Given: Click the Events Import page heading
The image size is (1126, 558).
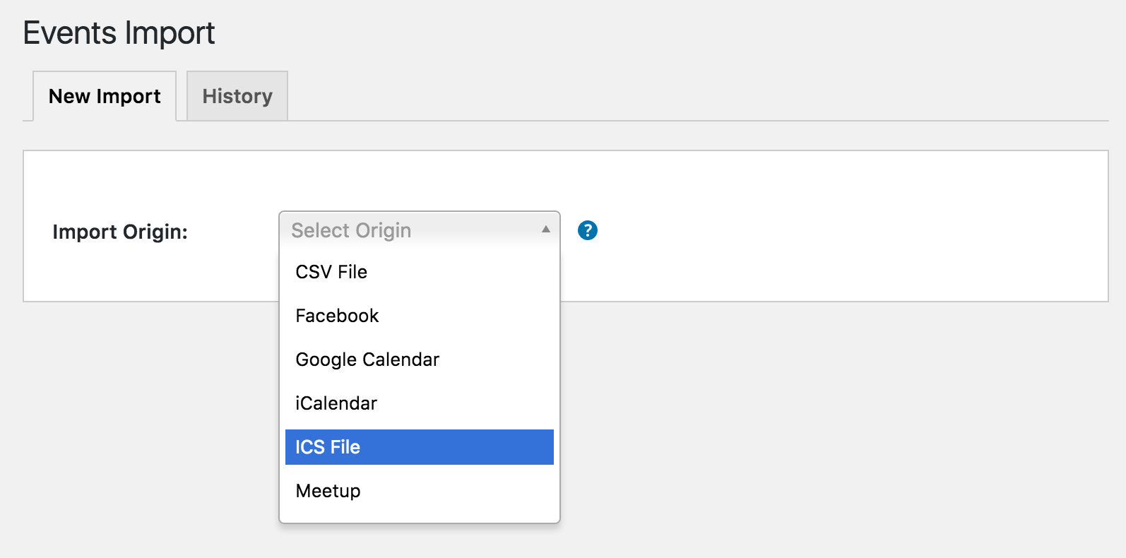Looking at the screenshot, I should point(119,33).
